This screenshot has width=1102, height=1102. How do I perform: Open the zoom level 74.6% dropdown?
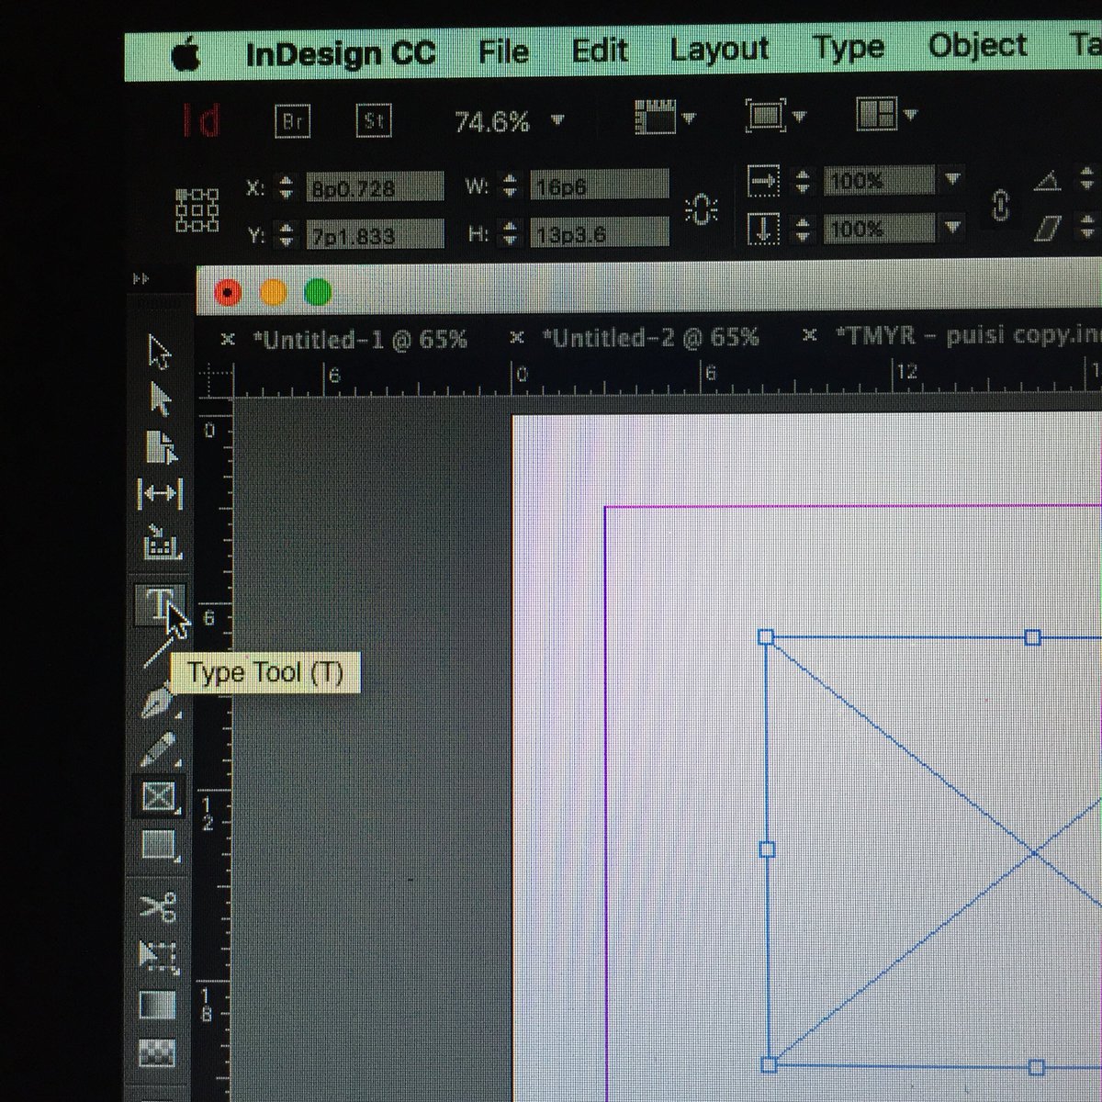[557, 120]
